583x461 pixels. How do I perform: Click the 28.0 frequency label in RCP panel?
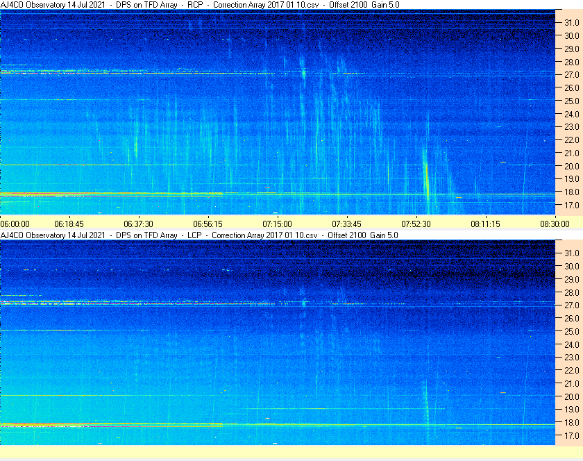pos(572,62)
